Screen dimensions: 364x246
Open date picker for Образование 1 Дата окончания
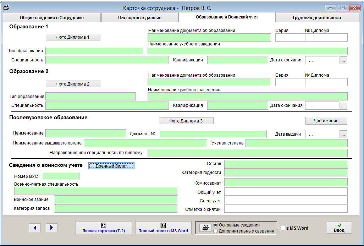(x=343, y=60)
